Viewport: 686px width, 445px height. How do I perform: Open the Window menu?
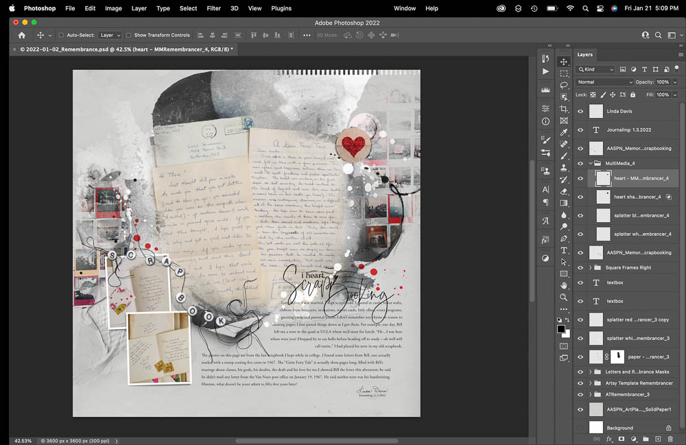(x=405, y=8)
